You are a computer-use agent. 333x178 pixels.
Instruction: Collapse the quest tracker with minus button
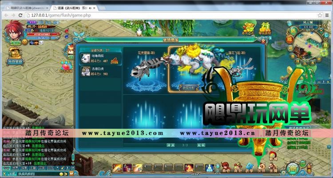[319, 82]
